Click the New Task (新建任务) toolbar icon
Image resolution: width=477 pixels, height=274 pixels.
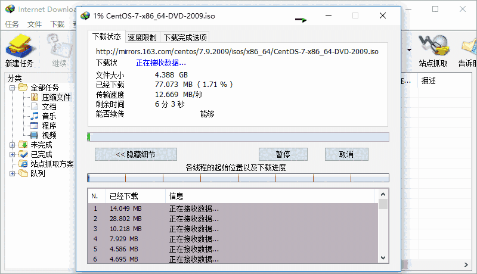pyautogui.click(x=20, y=46)
